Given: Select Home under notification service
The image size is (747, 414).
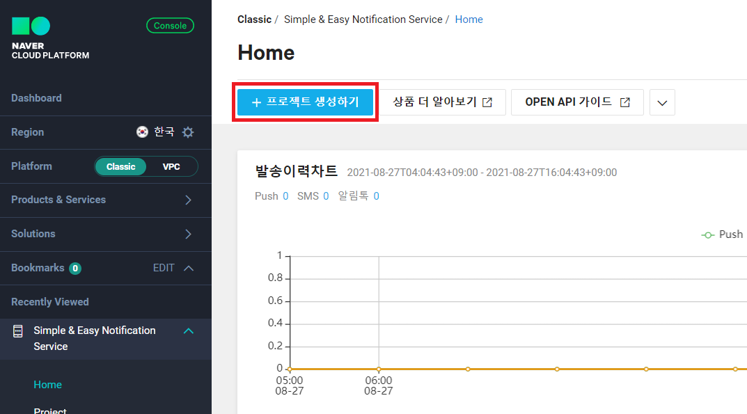Looking at the screenshot, I should [x=47, y=385].
